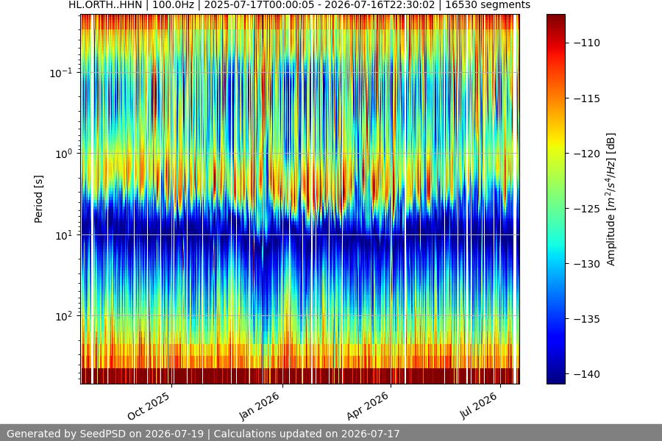
Task: Click the 'Jul 2026' x-axis date label
Action: click(x=479, y=406)
